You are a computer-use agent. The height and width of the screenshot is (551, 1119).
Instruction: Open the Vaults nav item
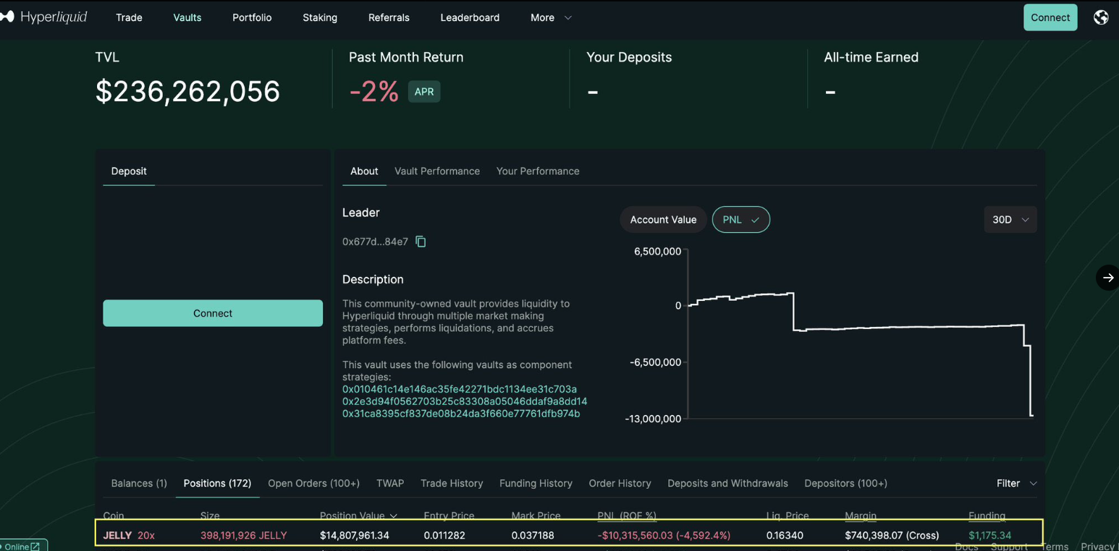click(x=187, y=17)
